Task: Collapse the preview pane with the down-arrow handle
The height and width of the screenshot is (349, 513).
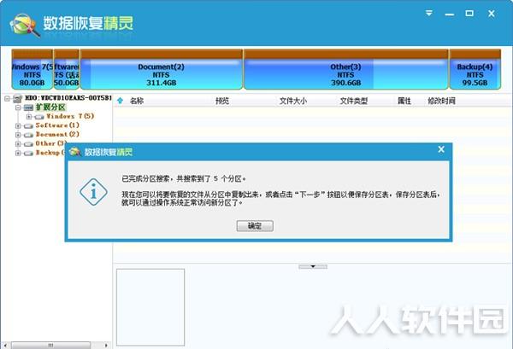Action: pos(313,267)
